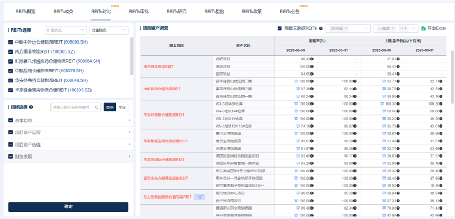Select 单季 period mode
Screen dimensions: 455x219
(110, 107)
